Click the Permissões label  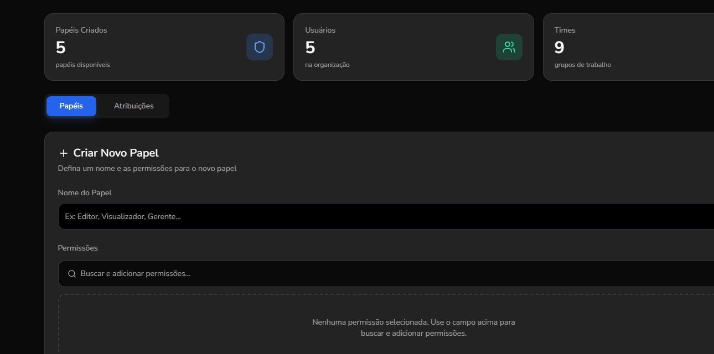click(x=78, y=248)
